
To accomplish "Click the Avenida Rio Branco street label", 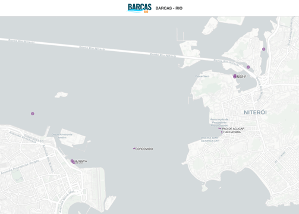I will tap(48, 159).
